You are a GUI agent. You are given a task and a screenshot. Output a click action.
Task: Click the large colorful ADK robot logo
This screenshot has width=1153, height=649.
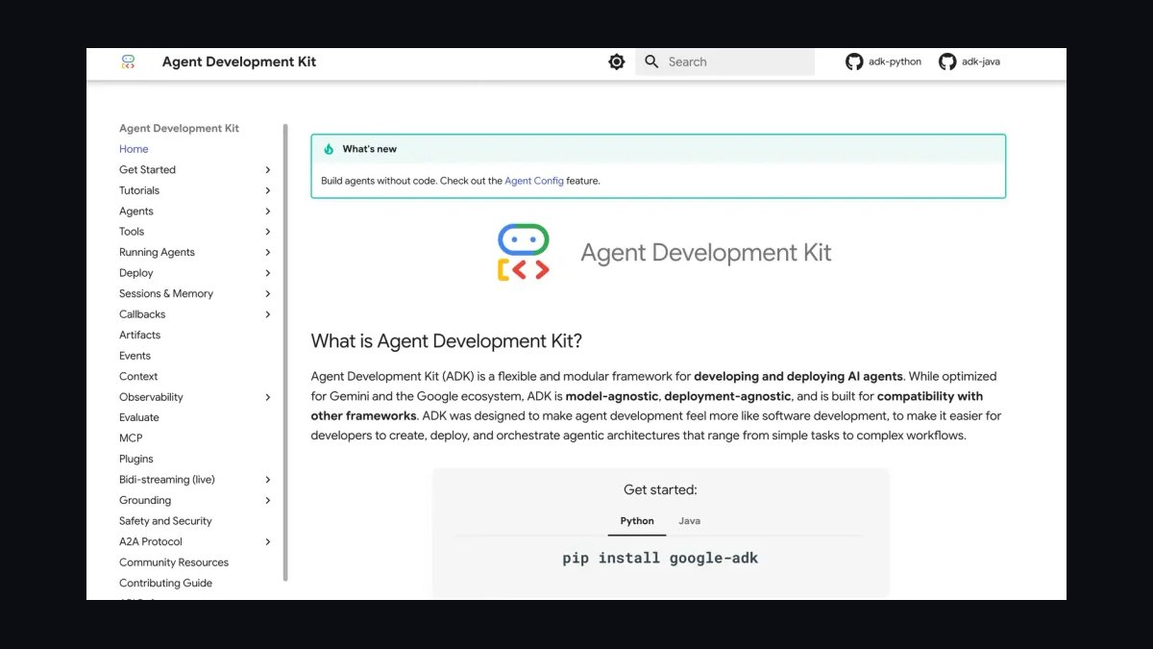[524, 253]
